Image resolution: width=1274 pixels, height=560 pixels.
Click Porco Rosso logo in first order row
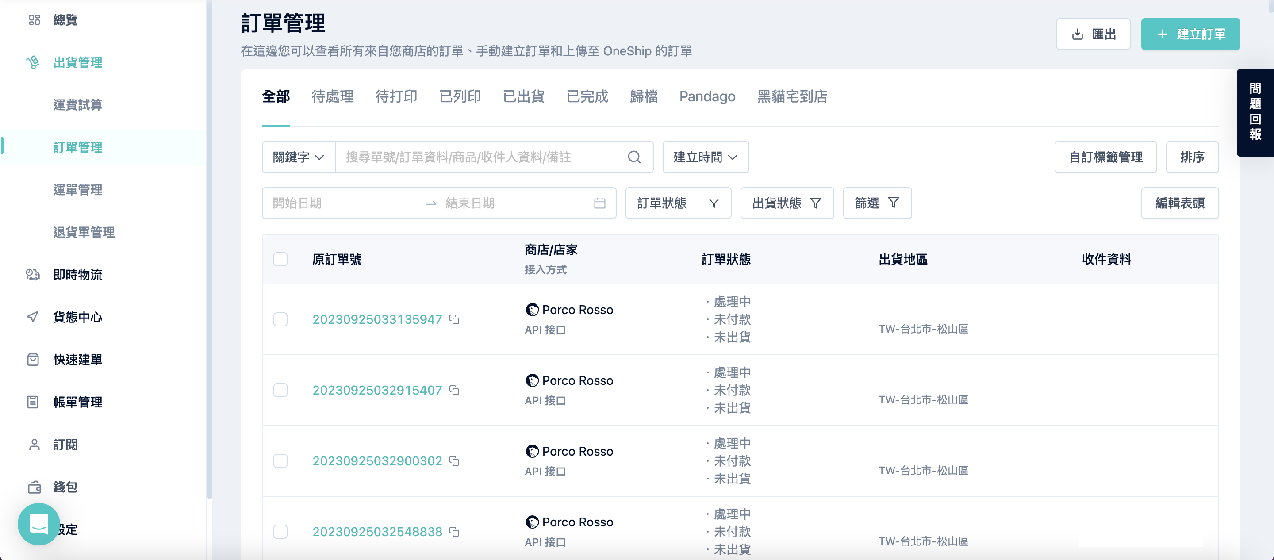[532, 310]
